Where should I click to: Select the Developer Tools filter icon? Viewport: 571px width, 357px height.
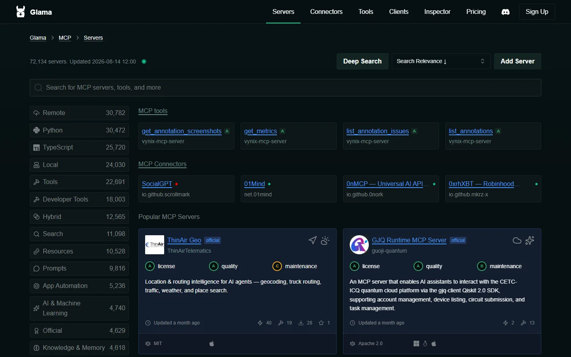(x=36, y=200)
